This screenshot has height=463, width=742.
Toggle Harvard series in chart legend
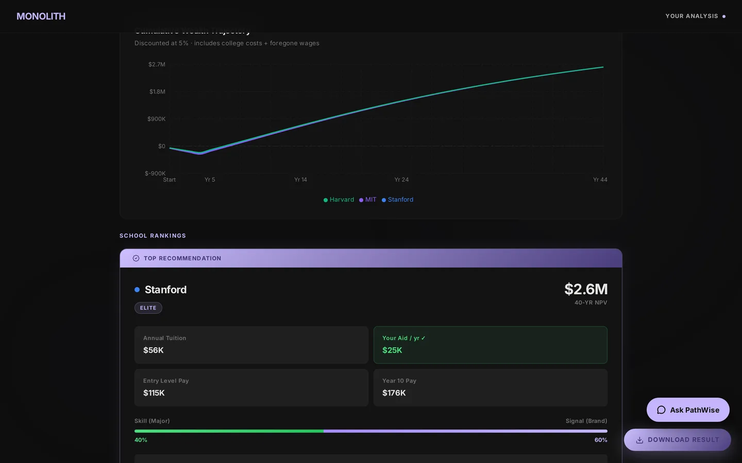339,200
